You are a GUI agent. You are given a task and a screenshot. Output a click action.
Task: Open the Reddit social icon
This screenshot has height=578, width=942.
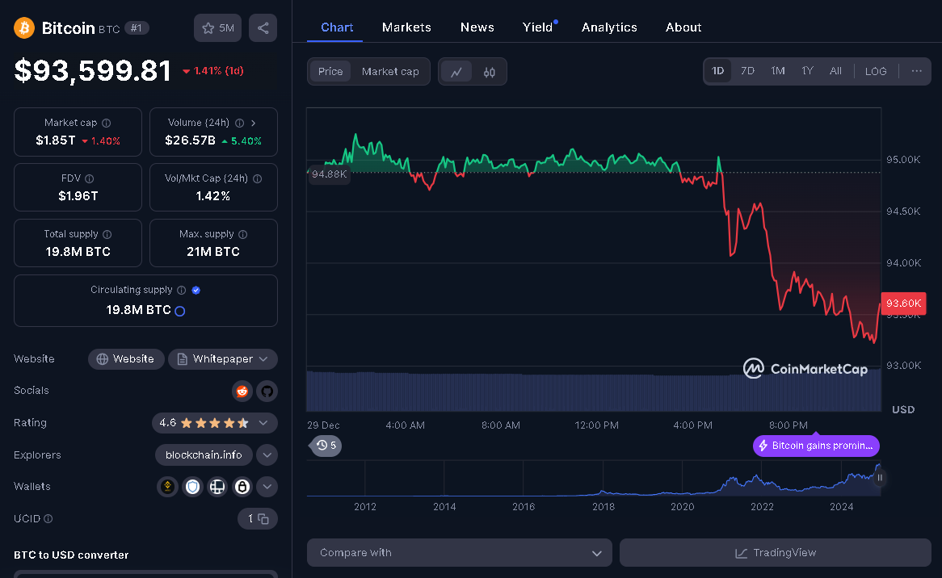point(242,392)
